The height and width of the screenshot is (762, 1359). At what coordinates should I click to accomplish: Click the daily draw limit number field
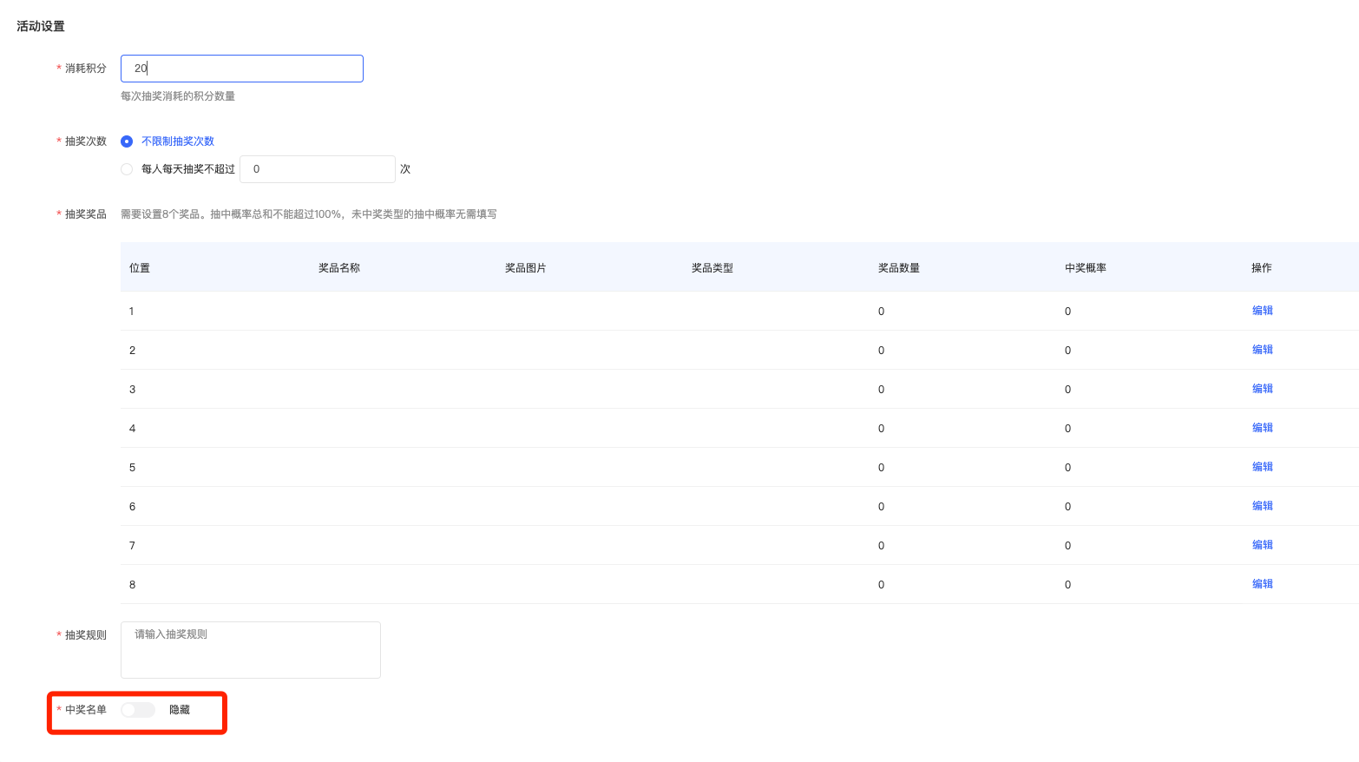[317, 169]
